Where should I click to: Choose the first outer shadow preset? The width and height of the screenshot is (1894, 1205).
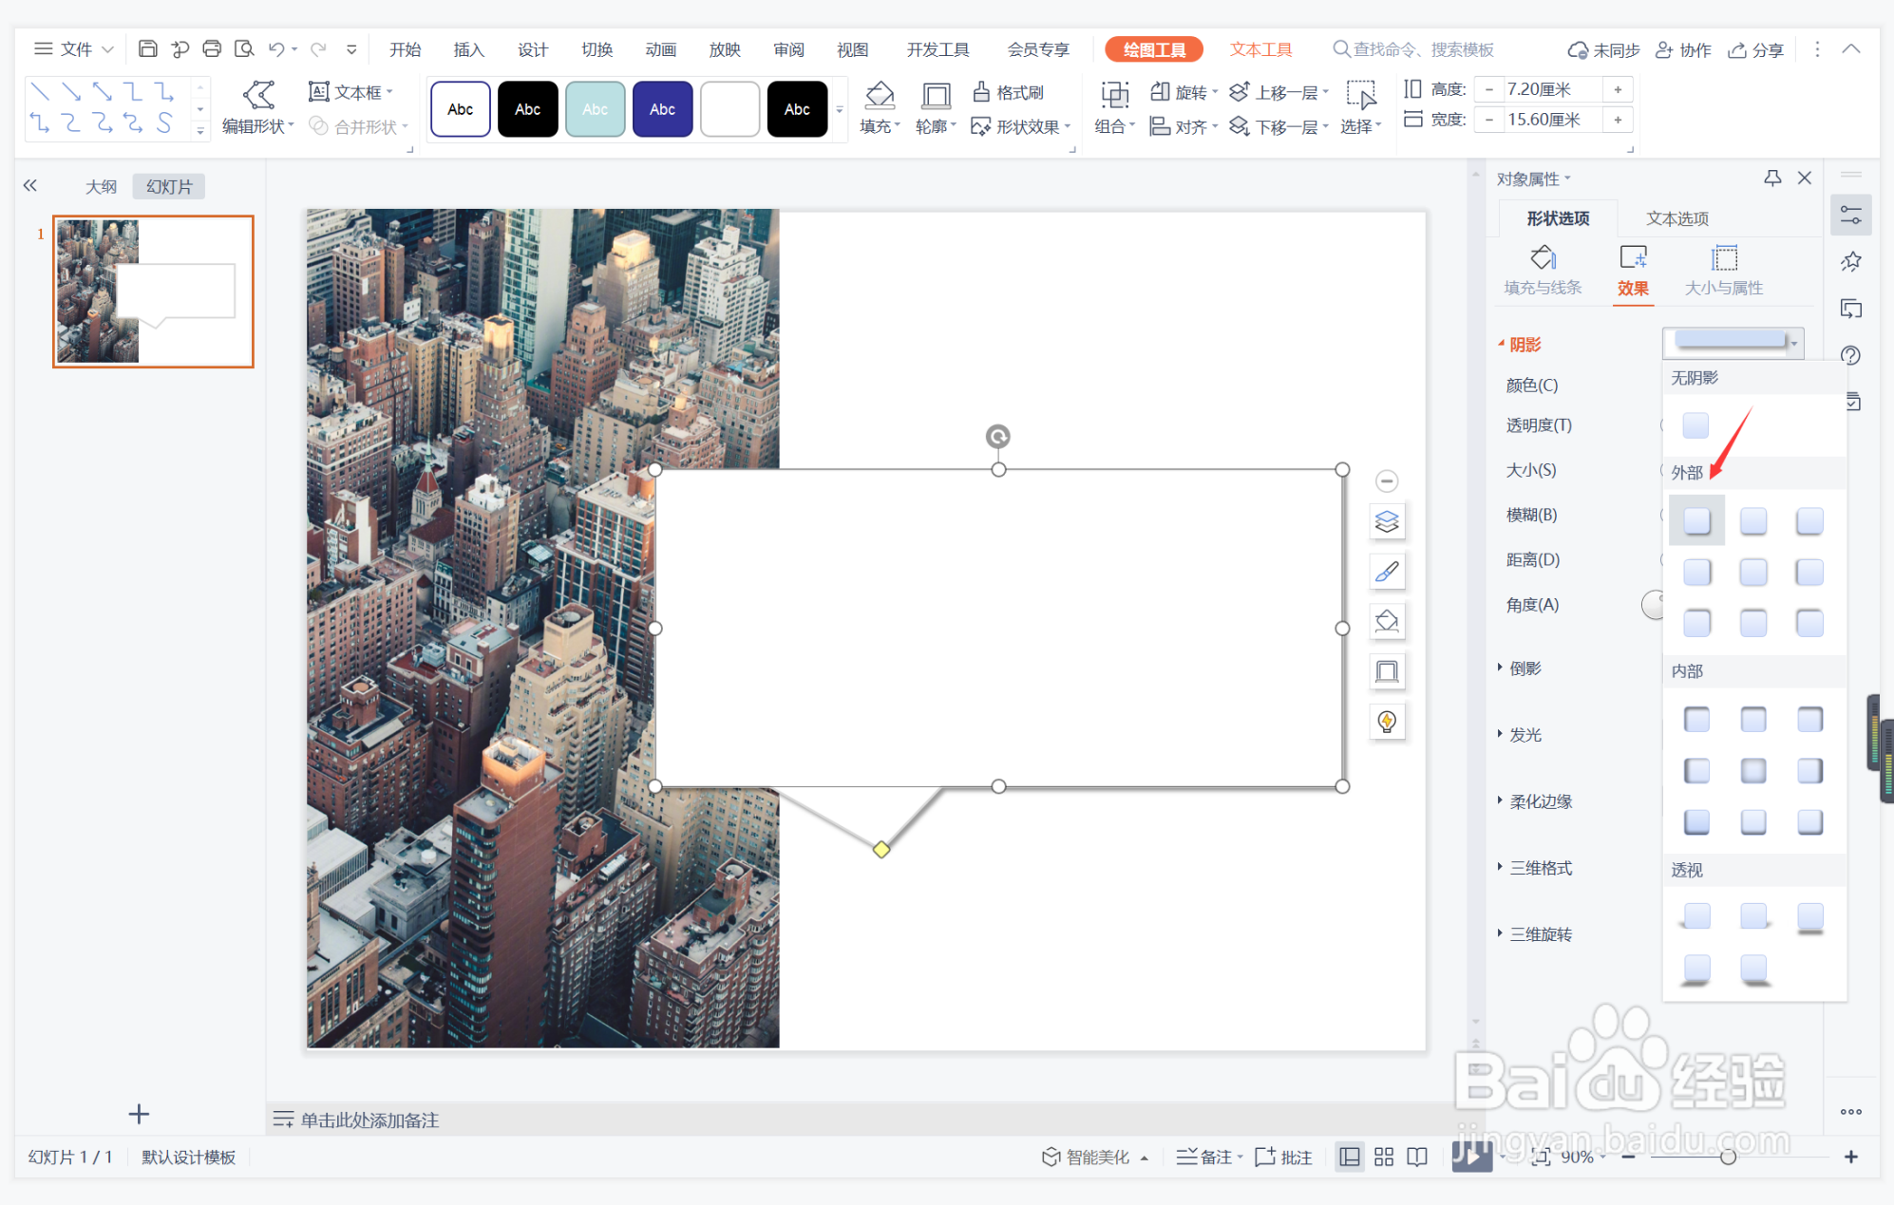click(x=1696, y=519)
